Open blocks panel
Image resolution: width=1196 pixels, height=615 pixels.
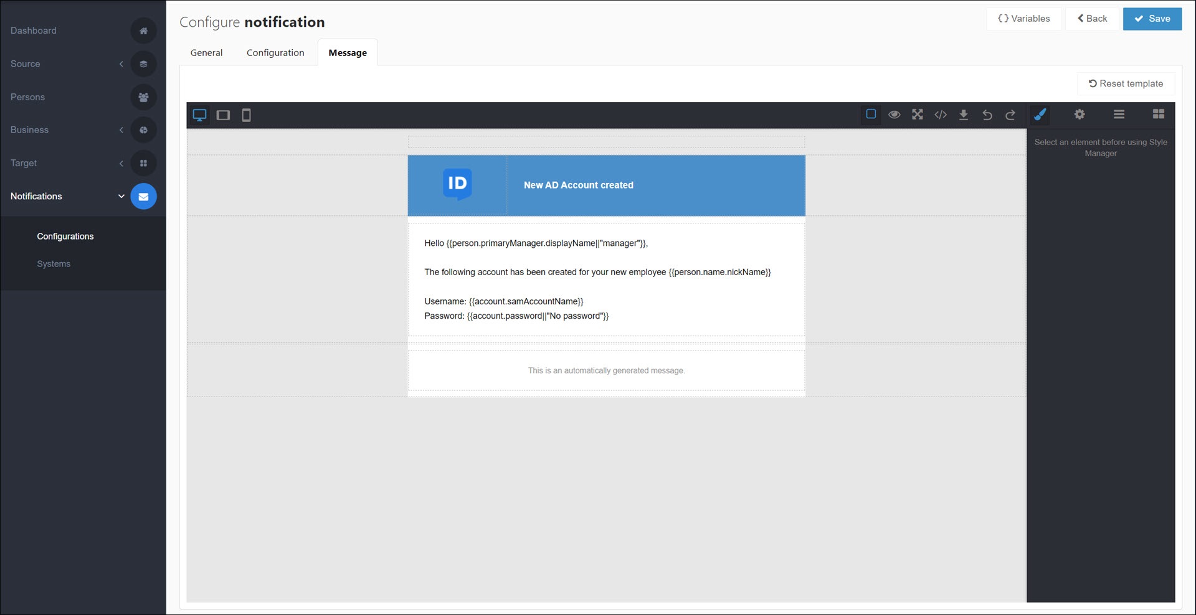click(1159, 115)
